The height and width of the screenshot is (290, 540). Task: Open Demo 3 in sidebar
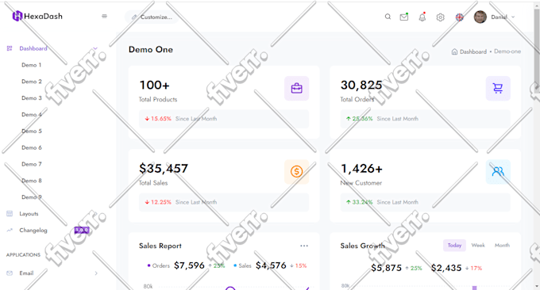[x=31, y=98]
